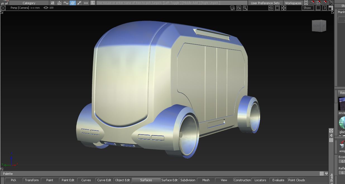This screenshot has height=184, width=345.
Task: Click the viewport ruler grid icon
Action: click(x=318, y=8)
